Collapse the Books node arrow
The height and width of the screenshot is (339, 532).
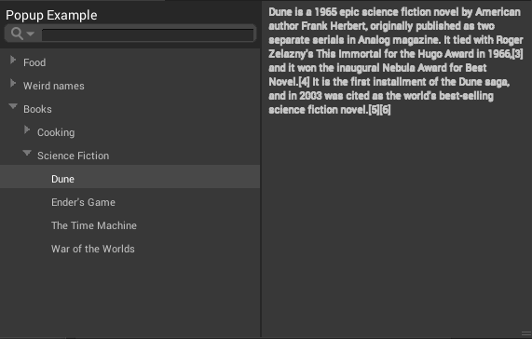pos(13,106)
